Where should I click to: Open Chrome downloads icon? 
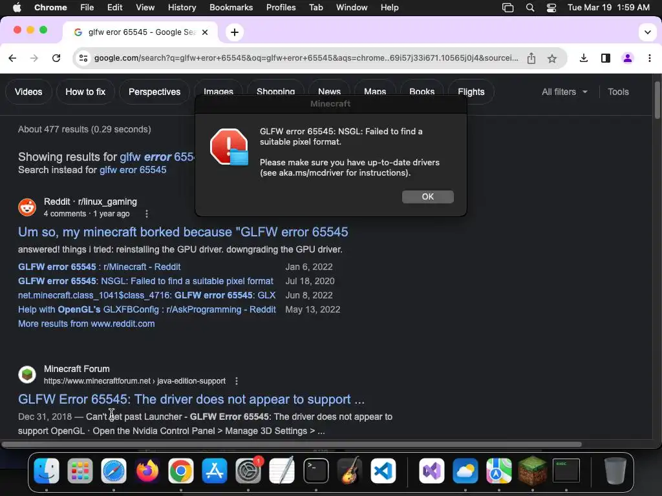[584, 58]
